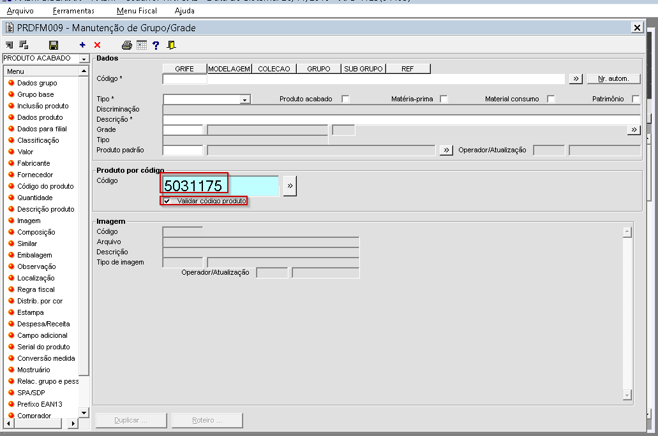Click the grid table icon in toolbar
This screenshot has height=436, width=658.
pyautogui.click(x=142, y=45)
